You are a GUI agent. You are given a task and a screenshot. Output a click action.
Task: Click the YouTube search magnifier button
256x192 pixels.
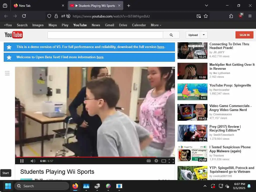click(171, 35)
